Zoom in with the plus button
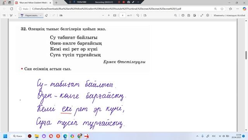 tap(108, 16)
